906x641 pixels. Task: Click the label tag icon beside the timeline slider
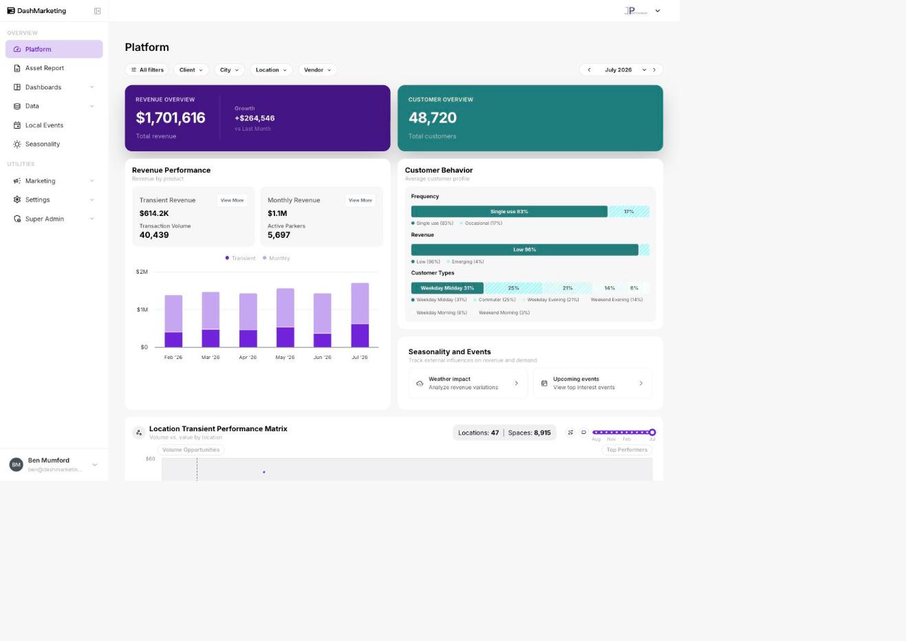[583, 433]
